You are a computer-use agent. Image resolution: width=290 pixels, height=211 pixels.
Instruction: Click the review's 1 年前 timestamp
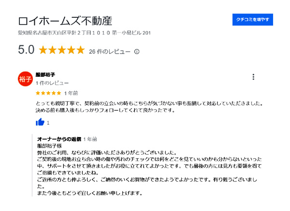pyautogui.click(x=71, y=93)
